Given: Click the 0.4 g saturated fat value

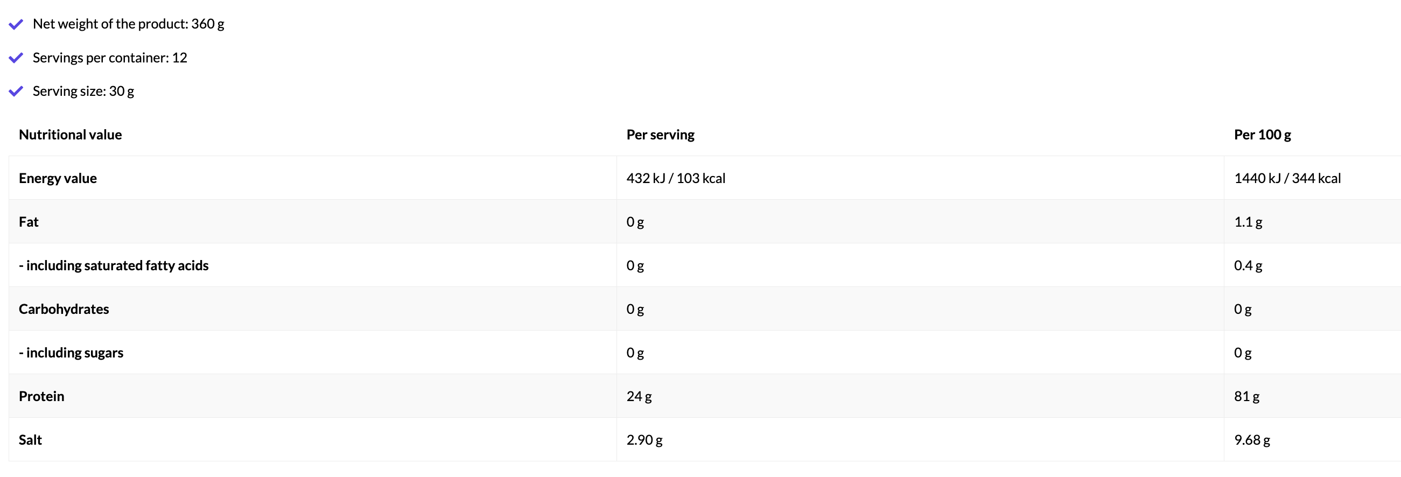Looking at the screenshot, I should [1248, 265].
